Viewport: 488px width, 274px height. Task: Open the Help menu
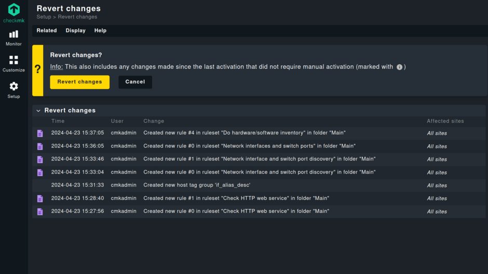click(x=100, y=31)
